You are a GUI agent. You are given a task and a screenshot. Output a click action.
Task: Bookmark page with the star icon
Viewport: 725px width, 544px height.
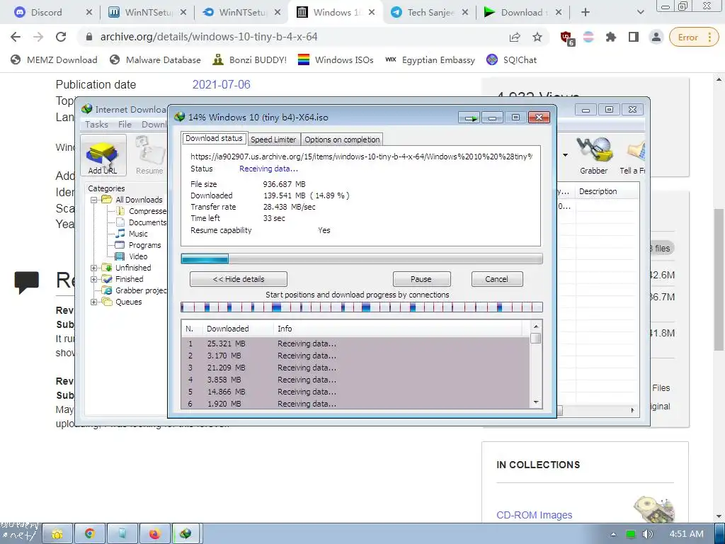coord(537,37)
